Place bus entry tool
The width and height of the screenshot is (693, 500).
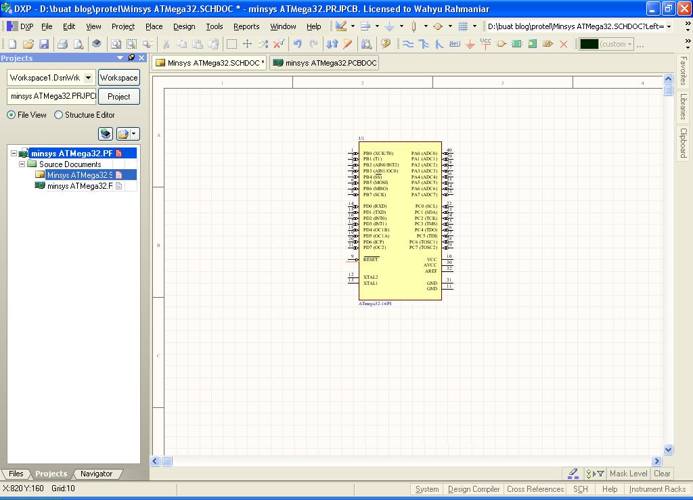pos(439,44)
